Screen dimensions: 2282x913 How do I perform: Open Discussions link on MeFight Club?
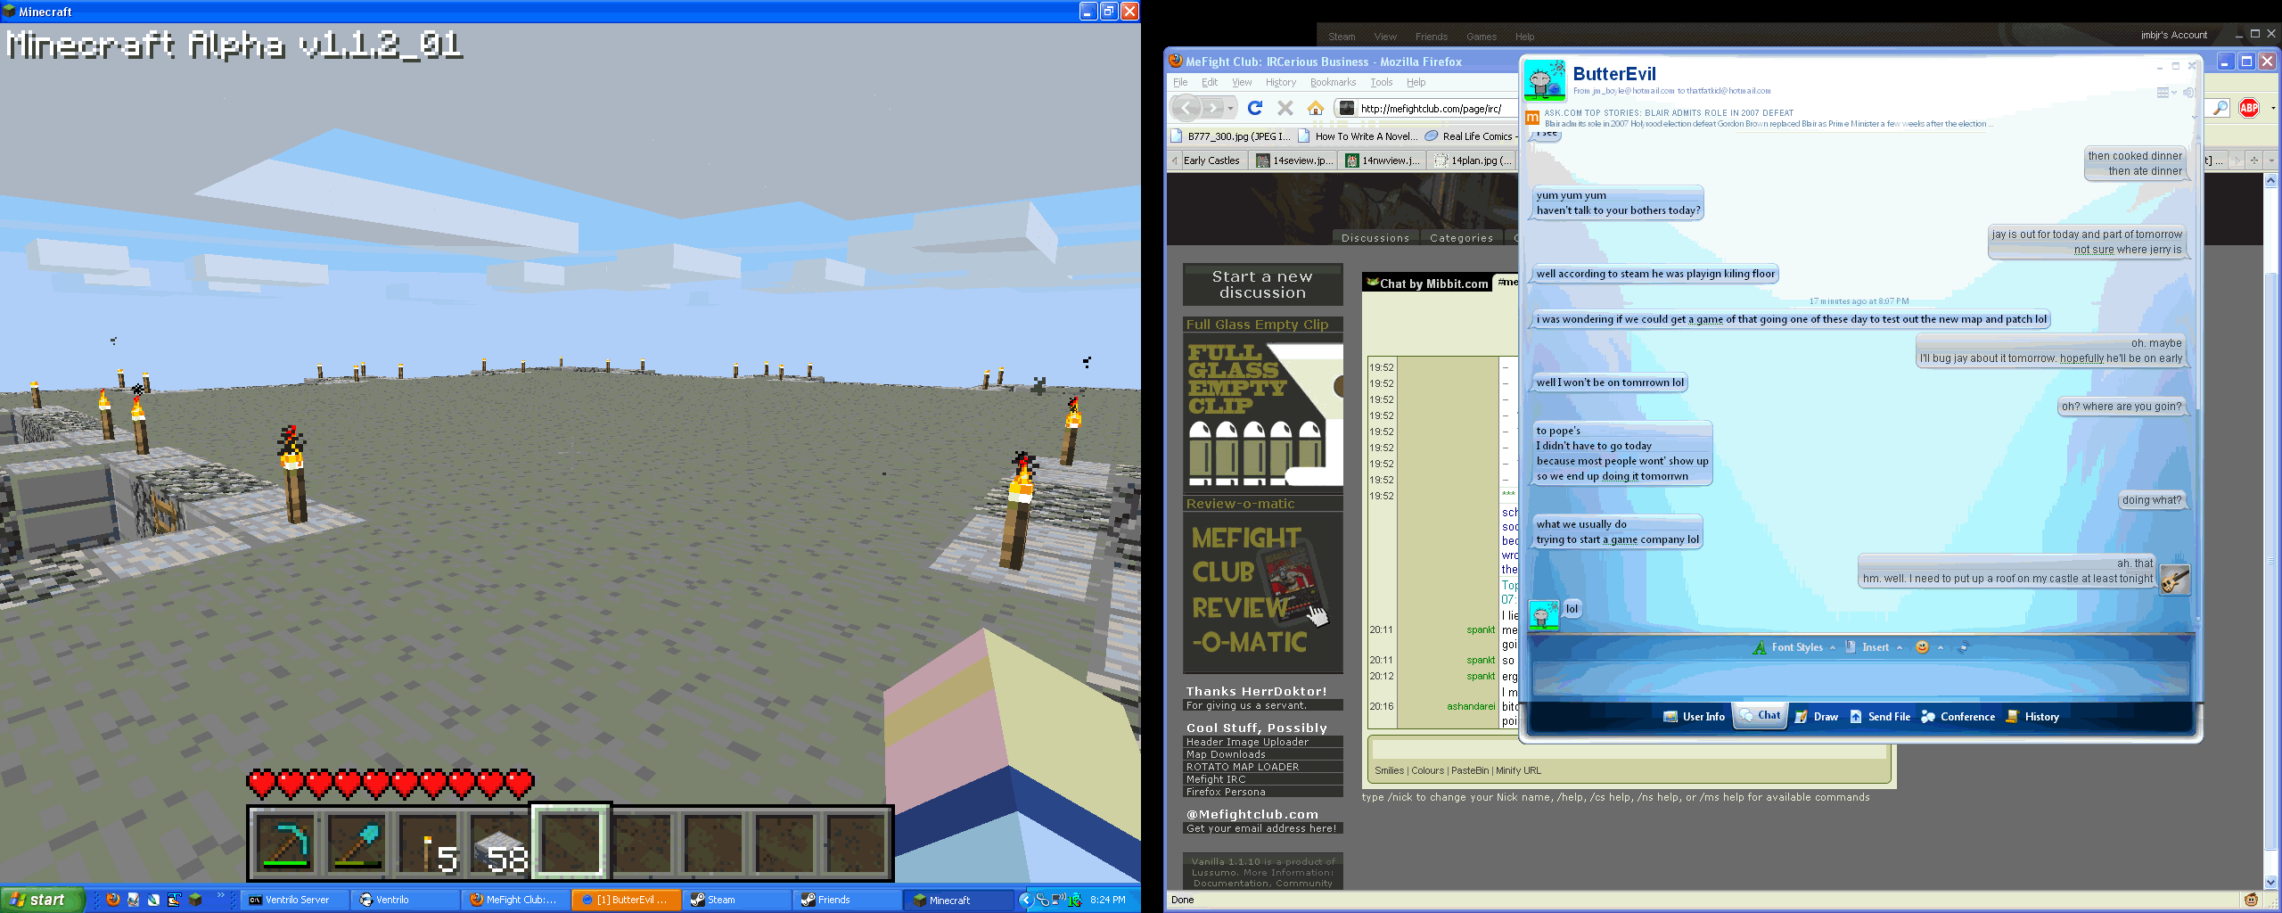[x=1375, y=238]
